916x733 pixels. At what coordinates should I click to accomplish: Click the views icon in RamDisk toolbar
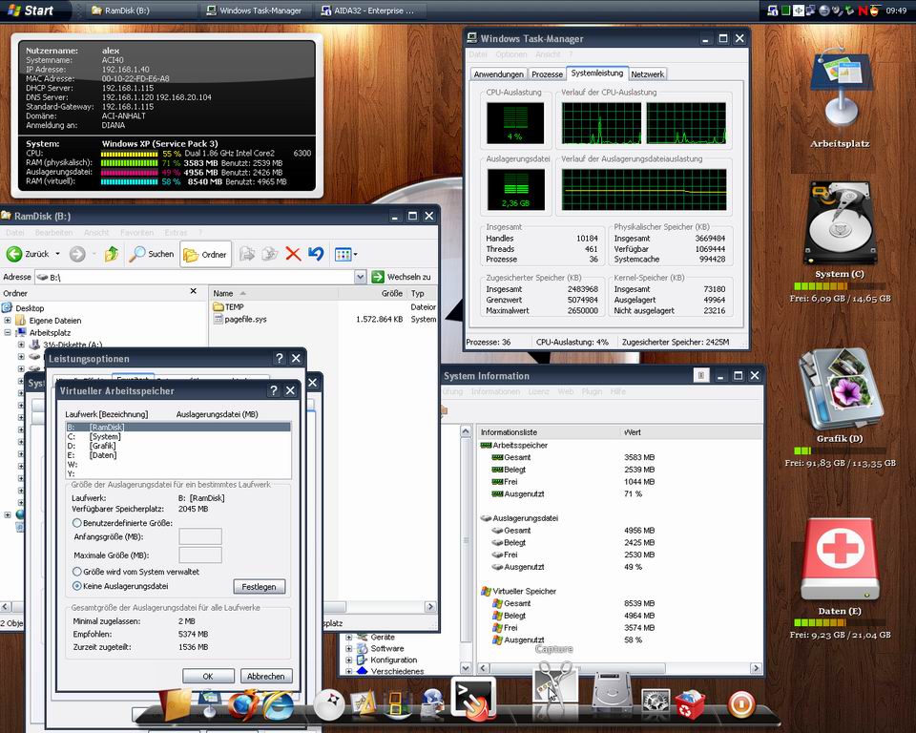tap(343, 254)
